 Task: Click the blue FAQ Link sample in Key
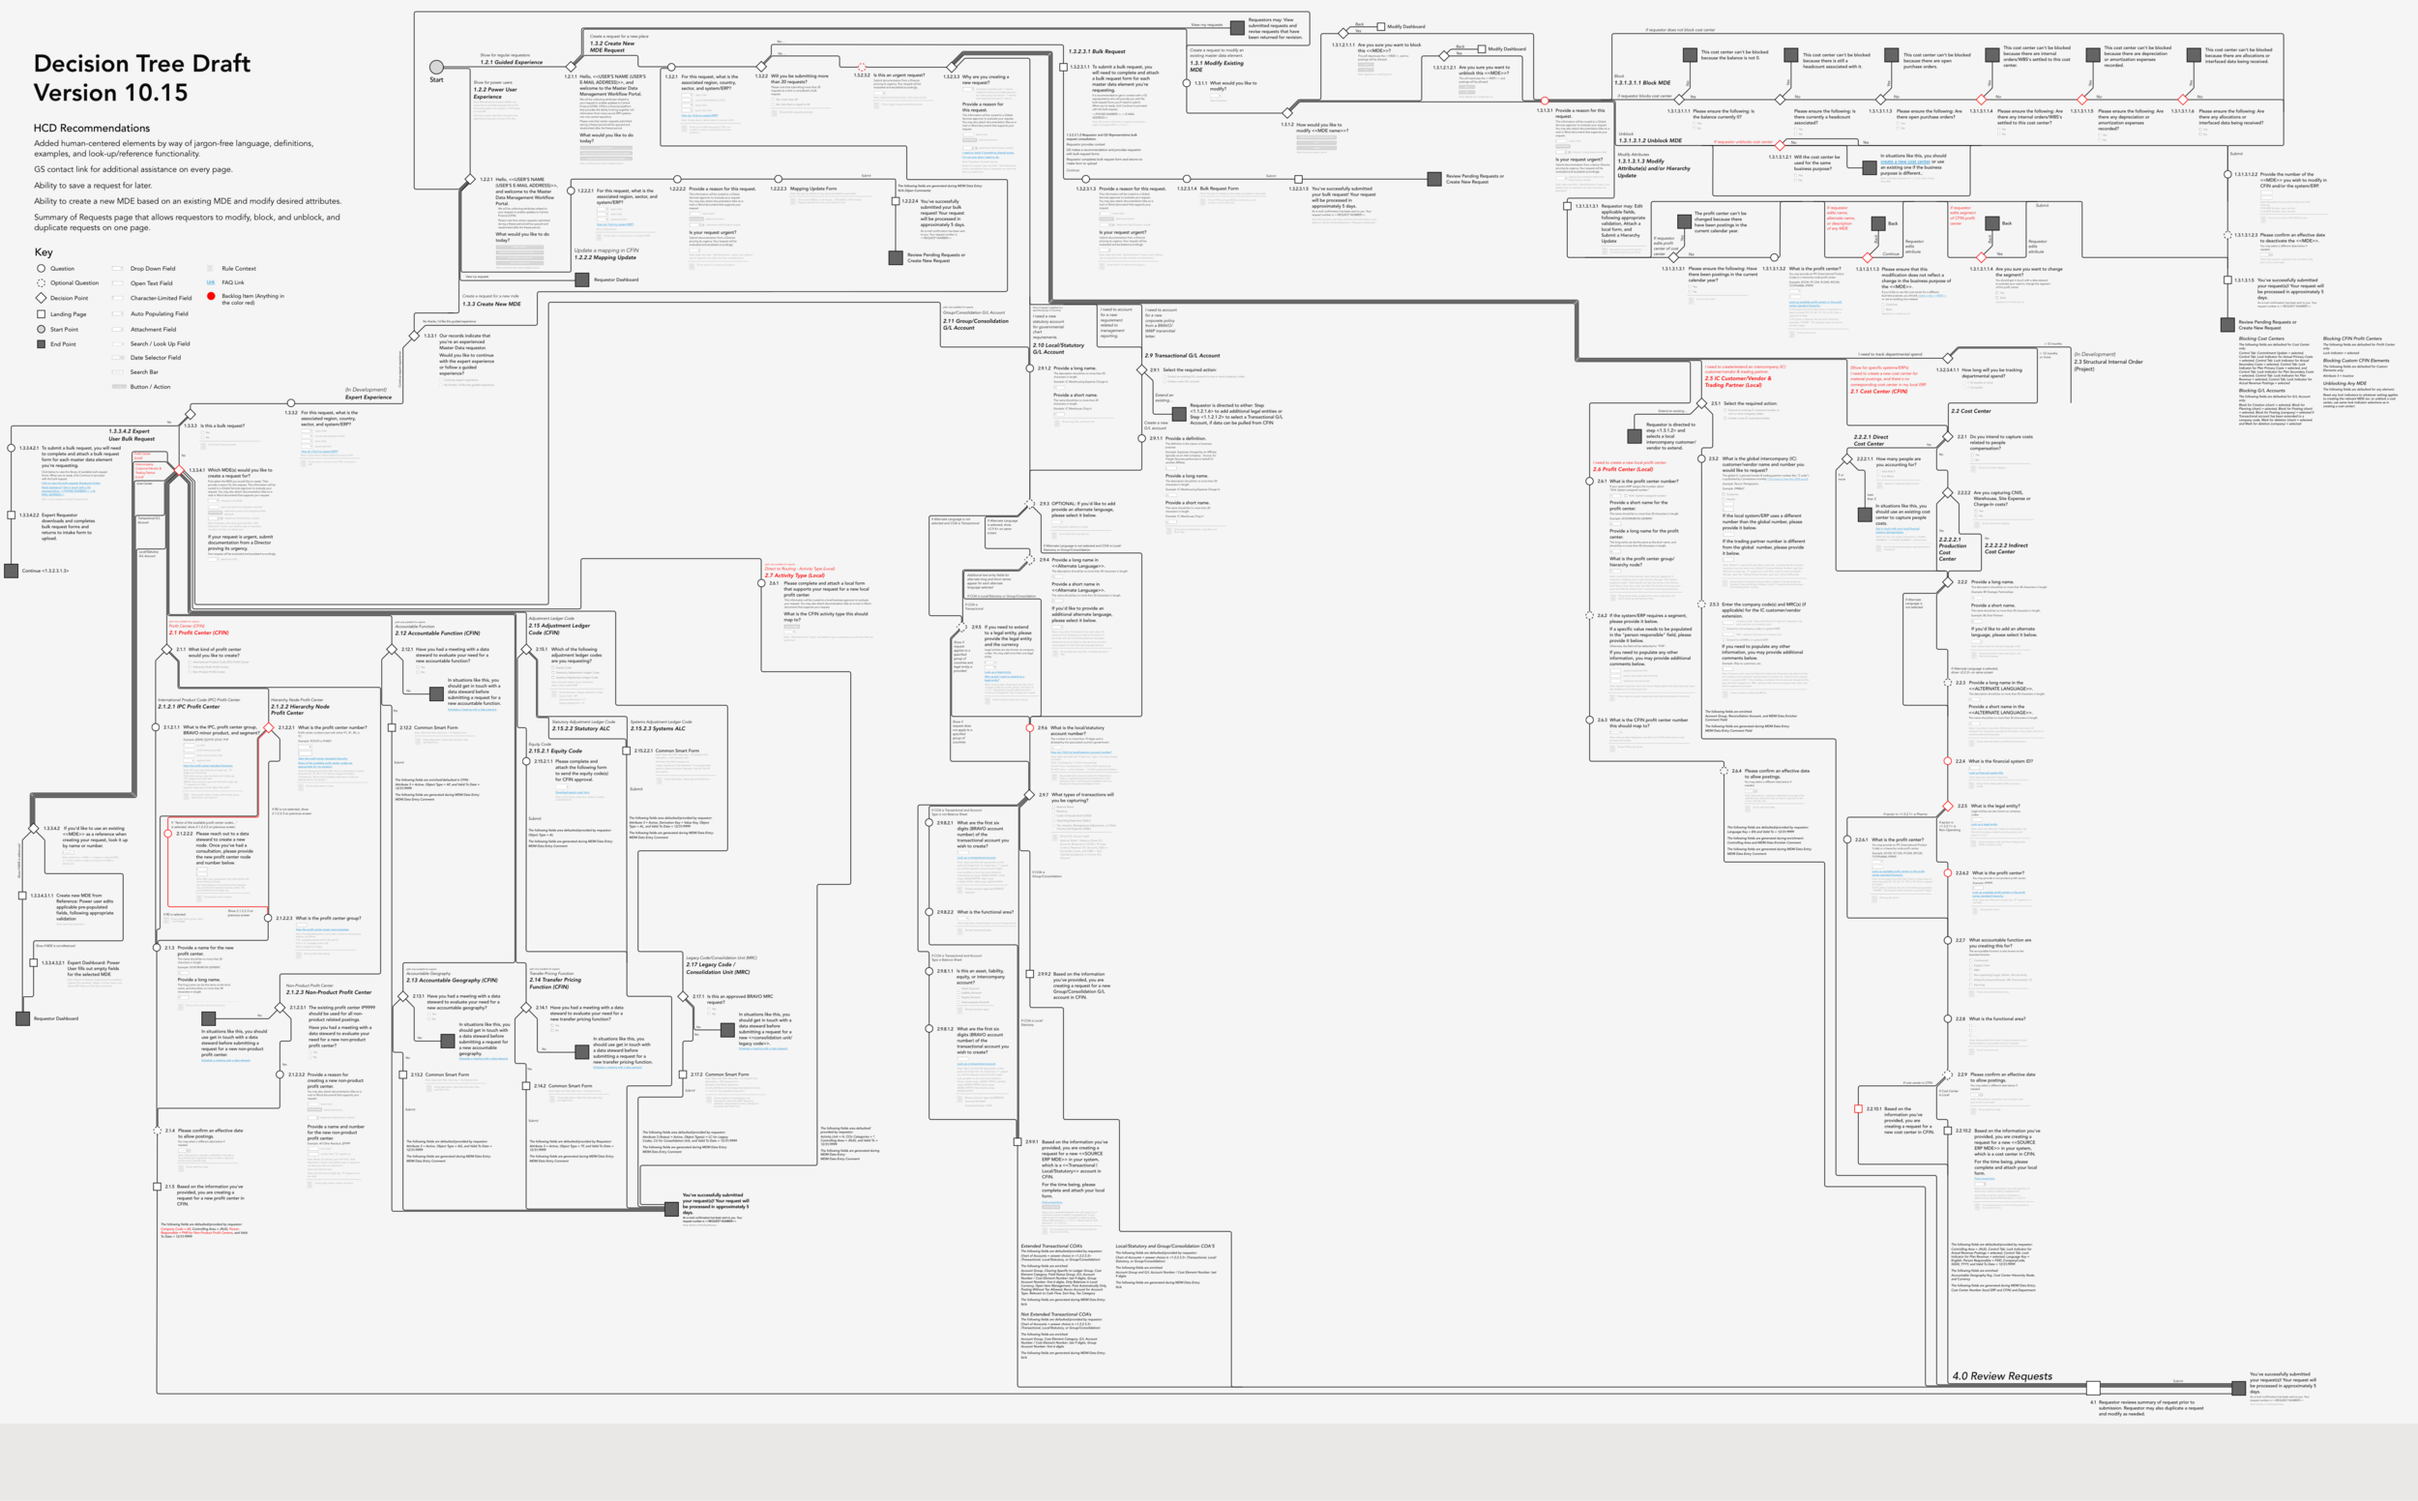(211, 283)
